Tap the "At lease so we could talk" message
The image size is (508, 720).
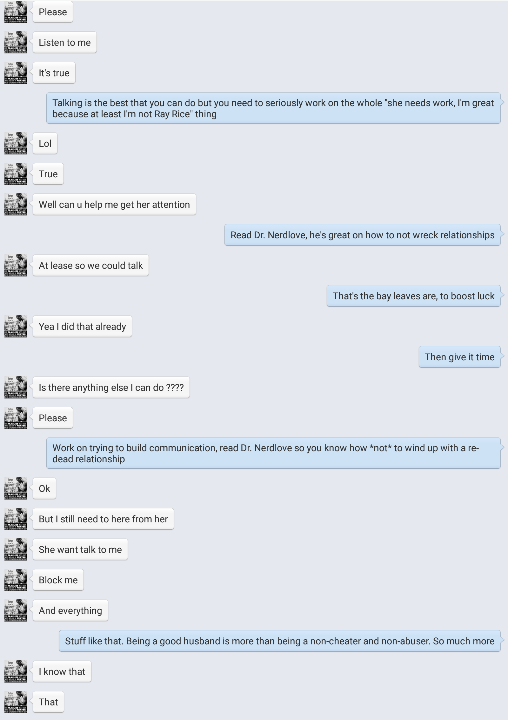91,265
